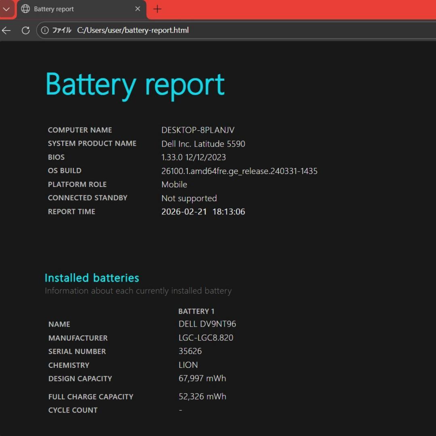Screen dimensions: 436x436
Task: Click the Installed batteries section heading
Action: coord(92,278)
